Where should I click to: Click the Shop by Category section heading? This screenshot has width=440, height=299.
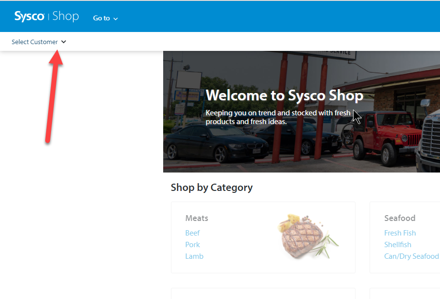(x=211, y=188)
